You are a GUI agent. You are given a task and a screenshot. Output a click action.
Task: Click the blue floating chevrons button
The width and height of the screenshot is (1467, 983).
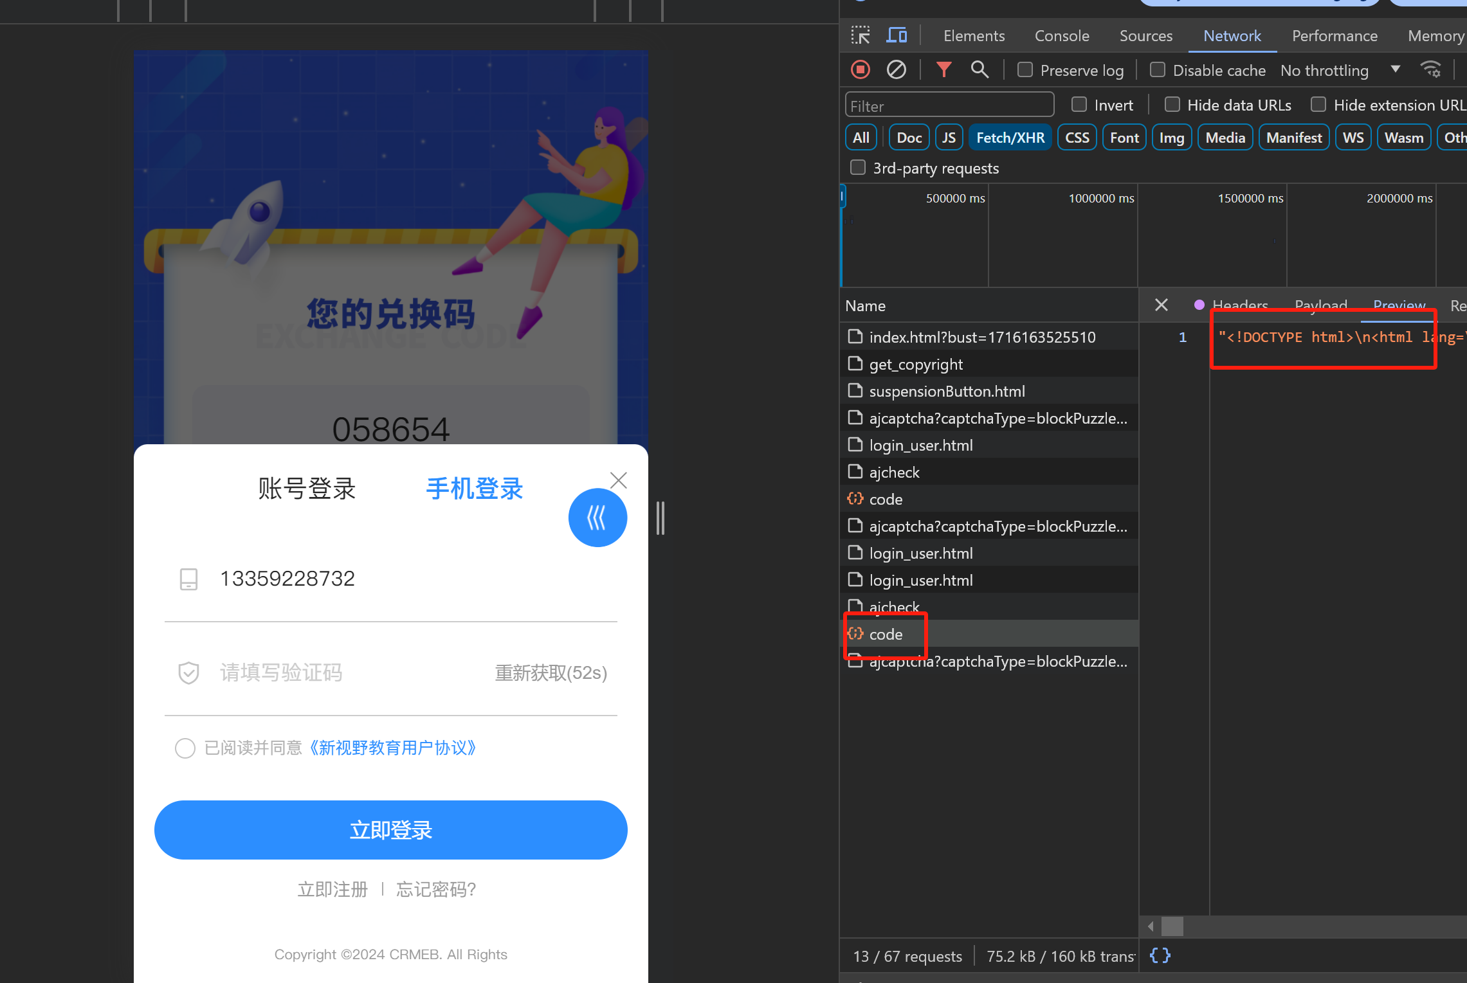coord(597,518)
